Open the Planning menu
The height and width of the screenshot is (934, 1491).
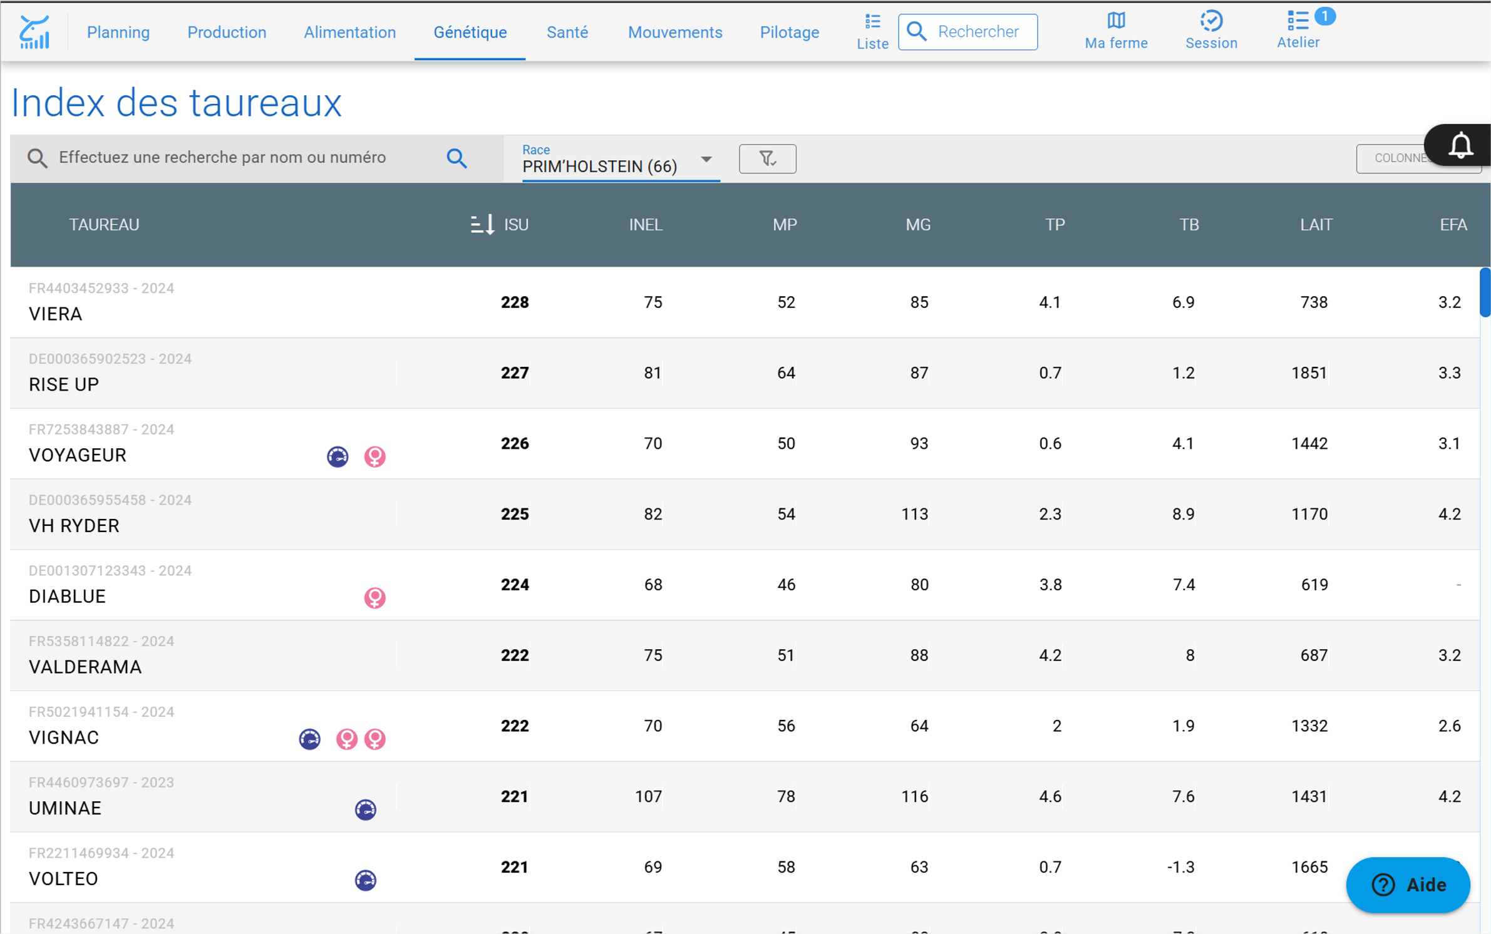click(118, 32)
